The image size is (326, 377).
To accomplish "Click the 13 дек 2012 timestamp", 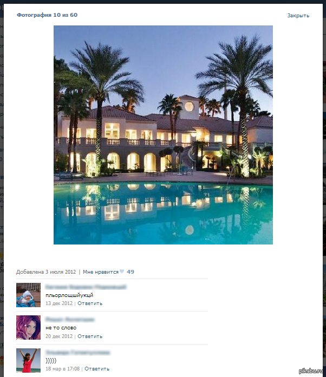I will [x=59, y=303].
